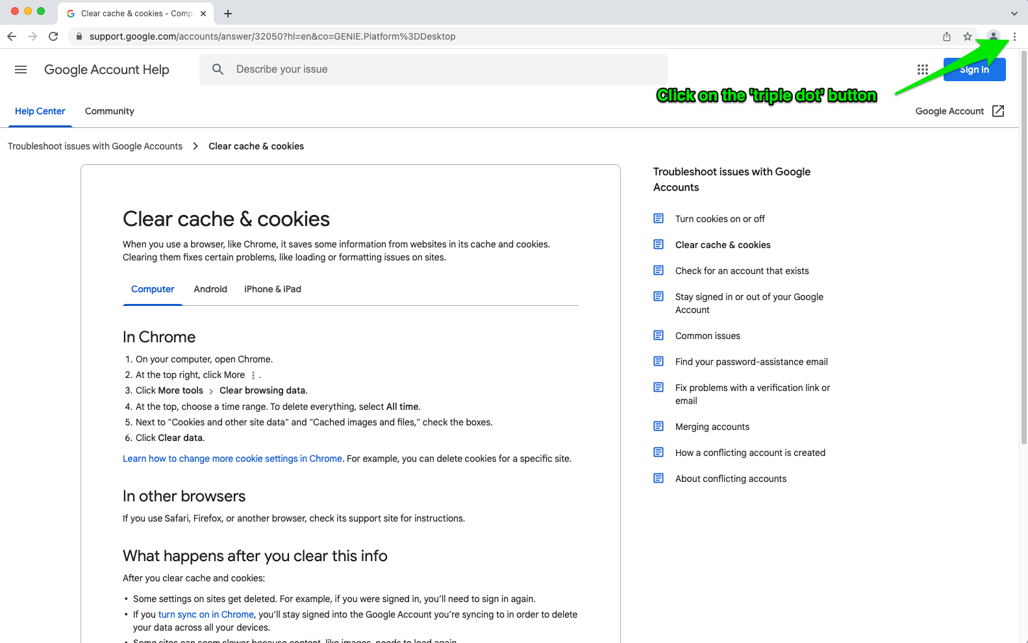The width and height of the screenshot is (1028, 643).
Task: Click the browser profile avatar icon
Action: (x=993, y=36)
